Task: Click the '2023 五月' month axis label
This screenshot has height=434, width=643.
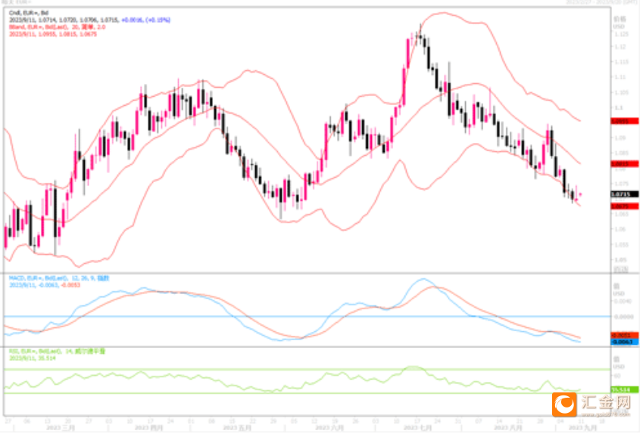Action: pos(236,428)
